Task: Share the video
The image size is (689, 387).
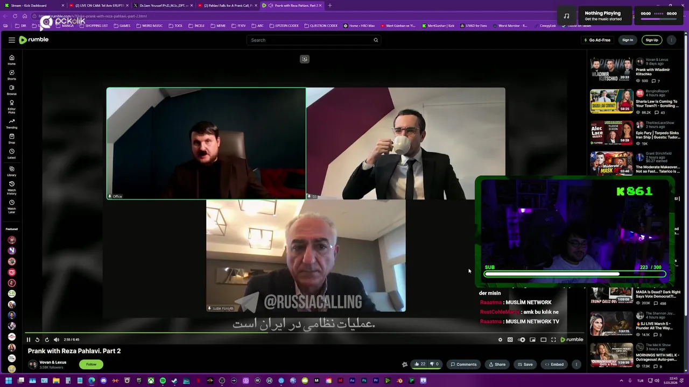Action: [497, 364]
